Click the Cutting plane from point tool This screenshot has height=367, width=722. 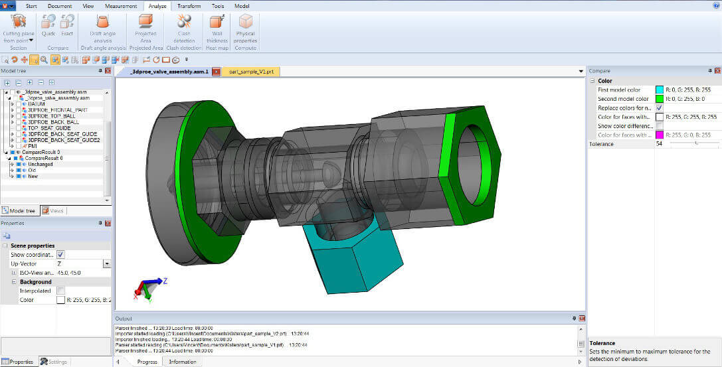[19, 29]
